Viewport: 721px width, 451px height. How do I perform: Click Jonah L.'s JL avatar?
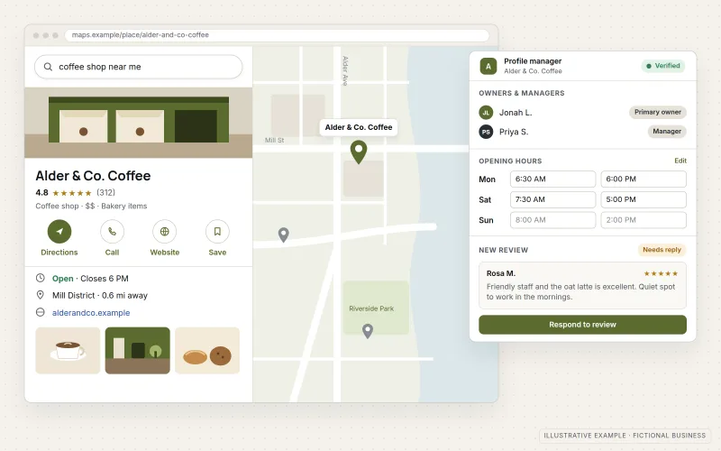tap(486, 112)
